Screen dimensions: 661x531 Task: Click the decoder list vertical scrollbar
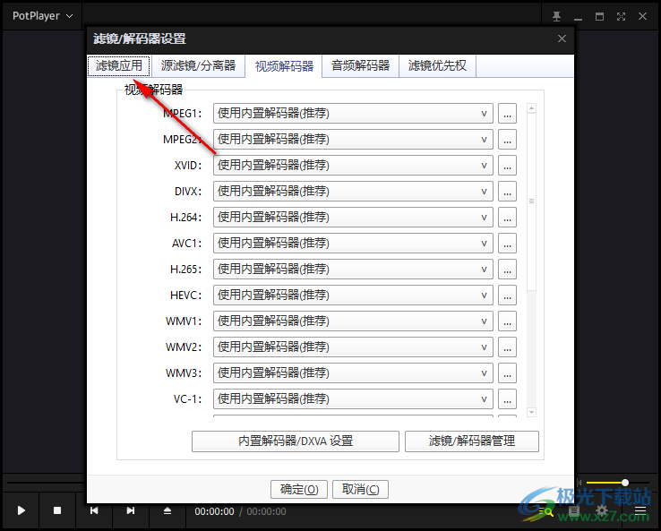point(531,201)
